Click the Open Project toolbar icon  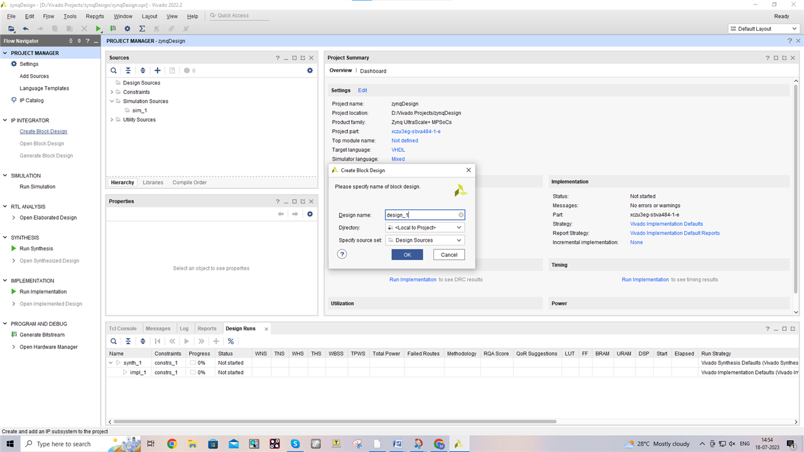tap(11, 29)
